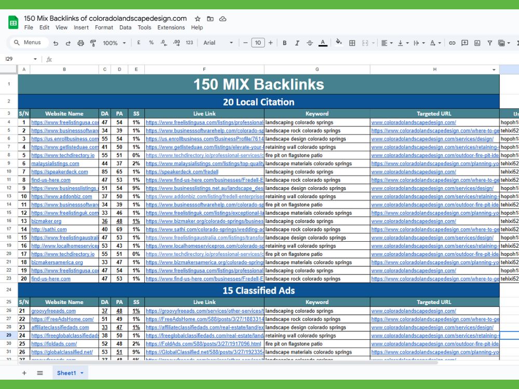Open the zoom level dropdown

(115, 43)
